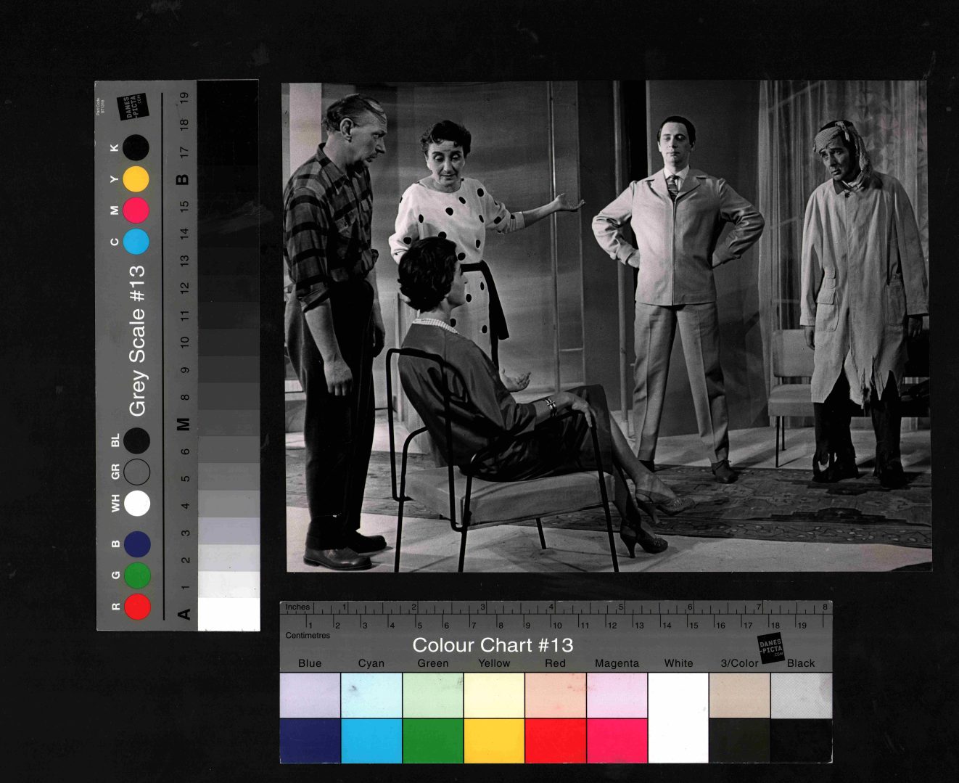Click the cyan circle labeled C

[x=136, y=242]
